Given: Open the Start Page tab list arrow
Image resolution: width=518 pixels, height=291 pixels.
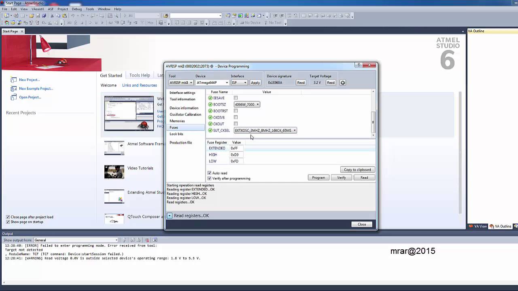Looking at the screenshot, I should coord(463,32).
